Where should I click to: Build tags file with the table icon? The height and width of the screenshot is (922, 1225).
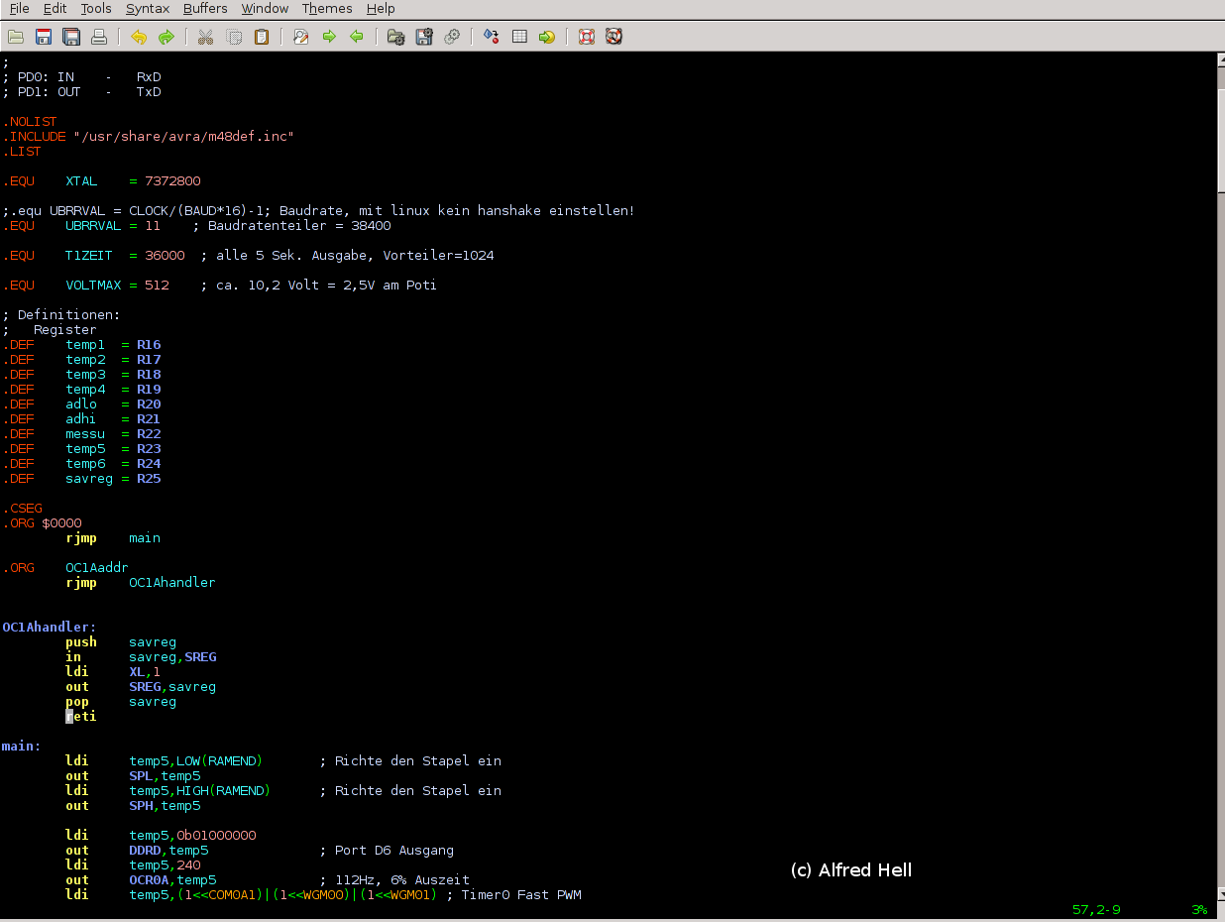point(519,37)
